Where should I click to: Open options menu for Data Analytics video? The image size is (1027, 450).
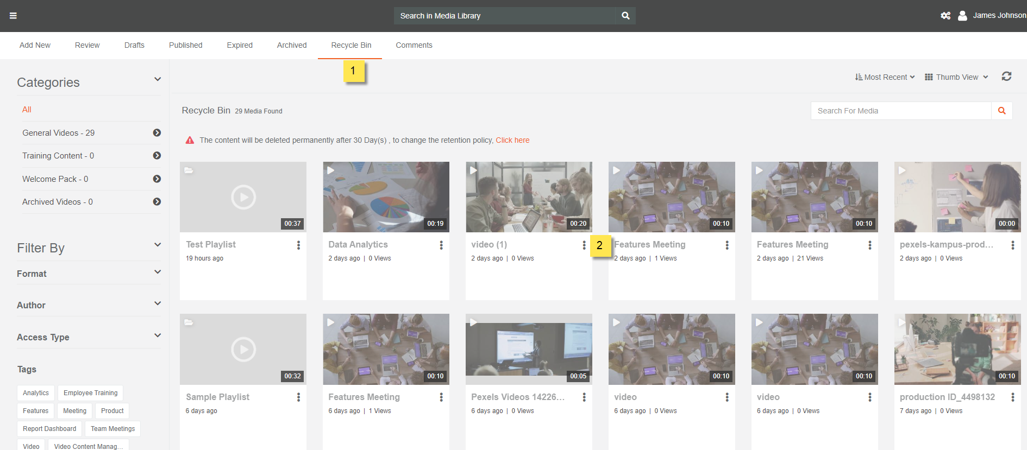pyautogui.click(x=441, y=245)
